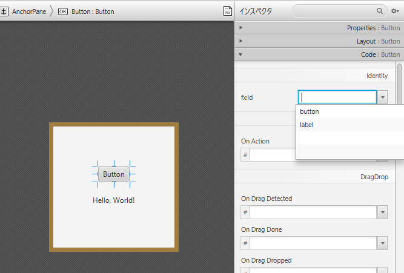Open the On Drag Done dropdown arrow
Screen dimensions: 404x273
coord(383,243)
